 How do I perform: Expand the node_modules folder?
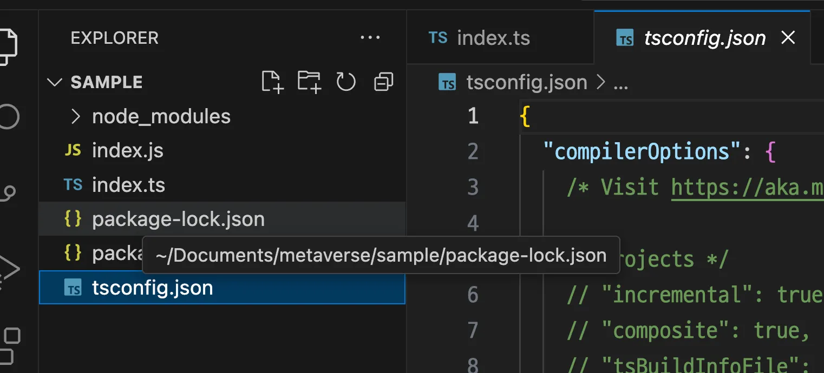(76, 116)
